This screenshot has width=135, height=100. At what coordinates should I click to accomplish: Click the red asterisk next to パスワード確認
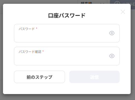[43, 51]
